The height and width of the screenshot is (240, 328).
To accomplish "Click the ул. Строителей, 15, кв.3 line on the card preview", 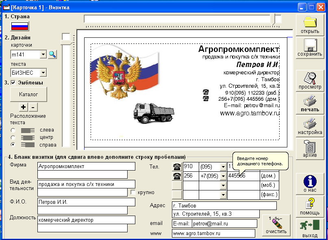I will (x=250, y=86).
